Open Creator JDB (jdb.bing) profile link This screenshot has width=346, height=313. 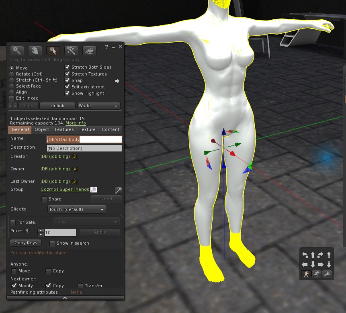click(55, 156)
